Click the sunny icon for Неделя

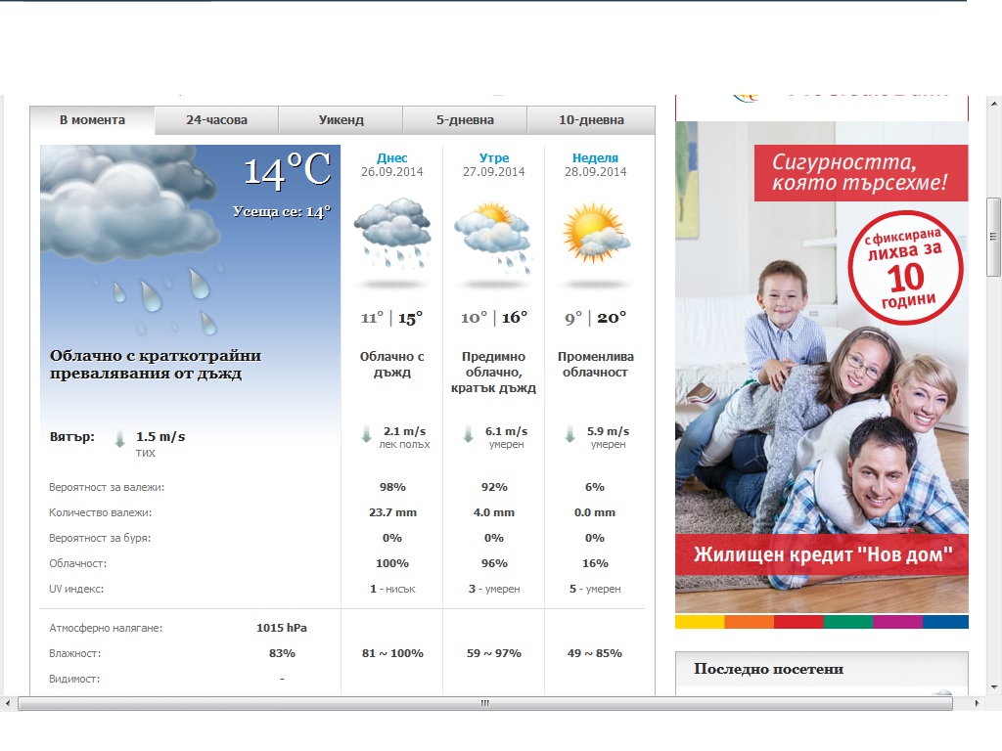point(595,234)
